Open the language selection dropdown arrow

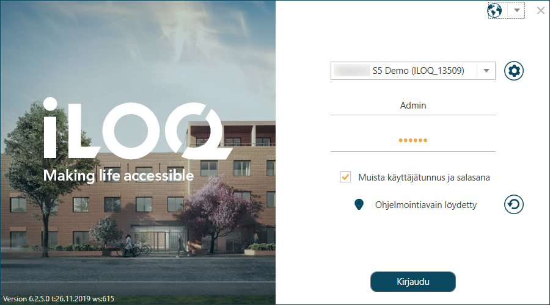[x=516, y=10]
